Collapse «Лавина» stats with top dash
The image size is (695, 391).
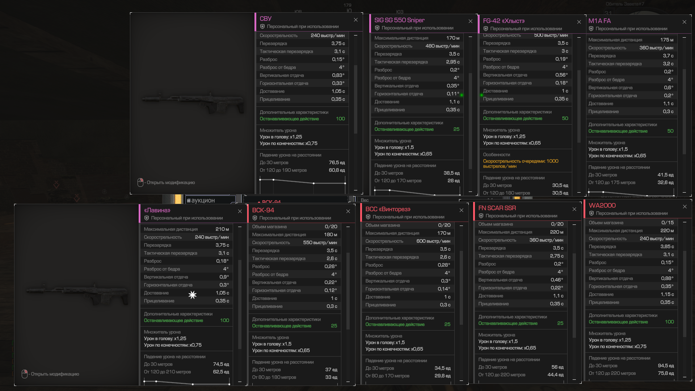click(240, 227)
